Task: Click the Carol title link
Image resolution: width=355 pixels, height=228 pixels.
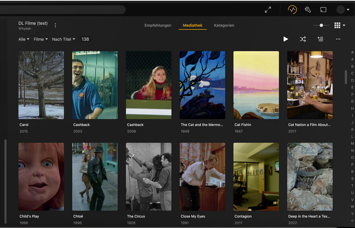Action: [x=24, y=125]
